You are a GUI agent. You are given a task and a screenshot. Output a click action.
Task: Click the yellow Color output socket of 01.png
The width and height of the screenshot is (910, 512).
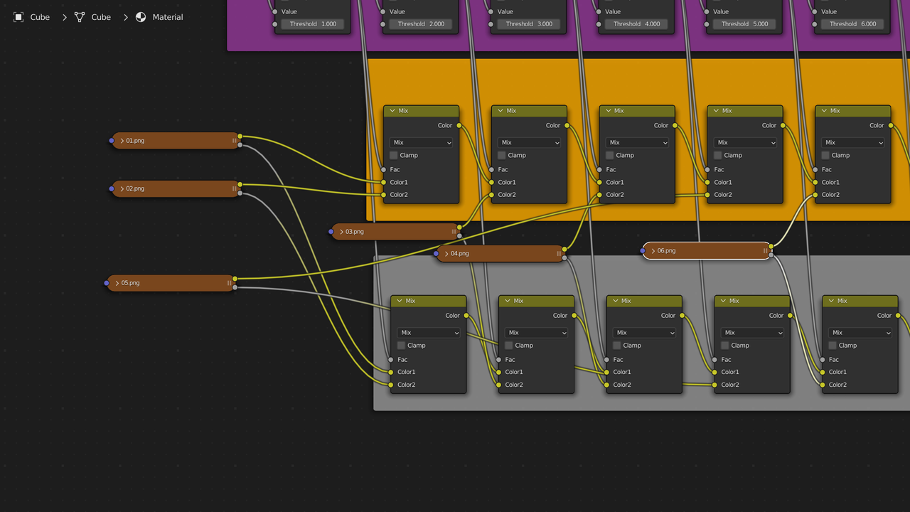pyautogui.click(x=240, y=136)
